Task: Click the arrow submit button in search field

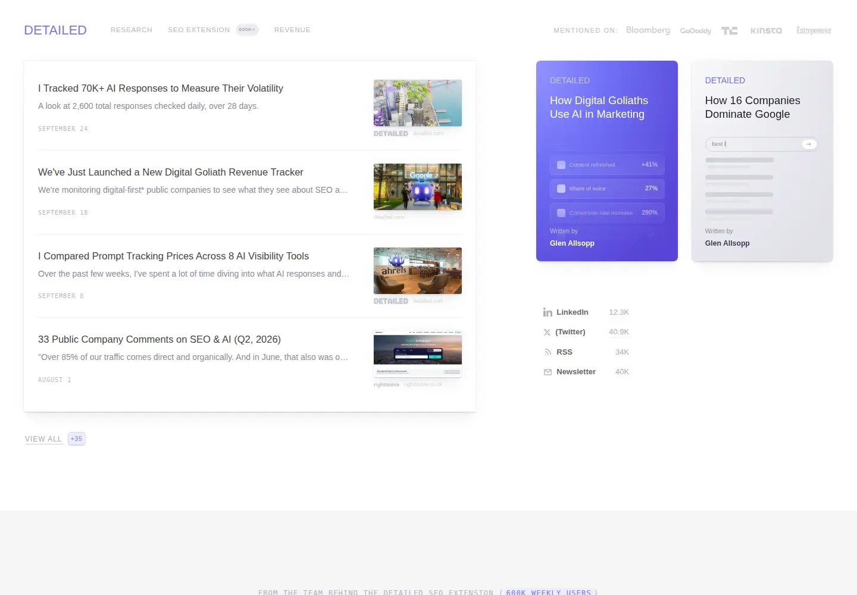Action: (809, 144)
